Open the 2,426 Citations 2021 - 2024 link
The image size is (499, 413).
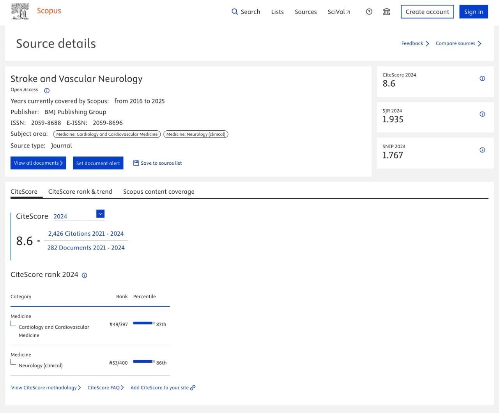tap(86, 234)
